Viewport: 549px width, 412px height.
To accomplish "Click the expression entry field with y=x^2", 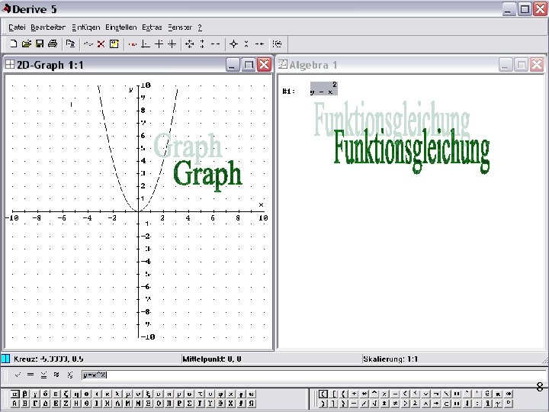I will (x=313, y=375).
